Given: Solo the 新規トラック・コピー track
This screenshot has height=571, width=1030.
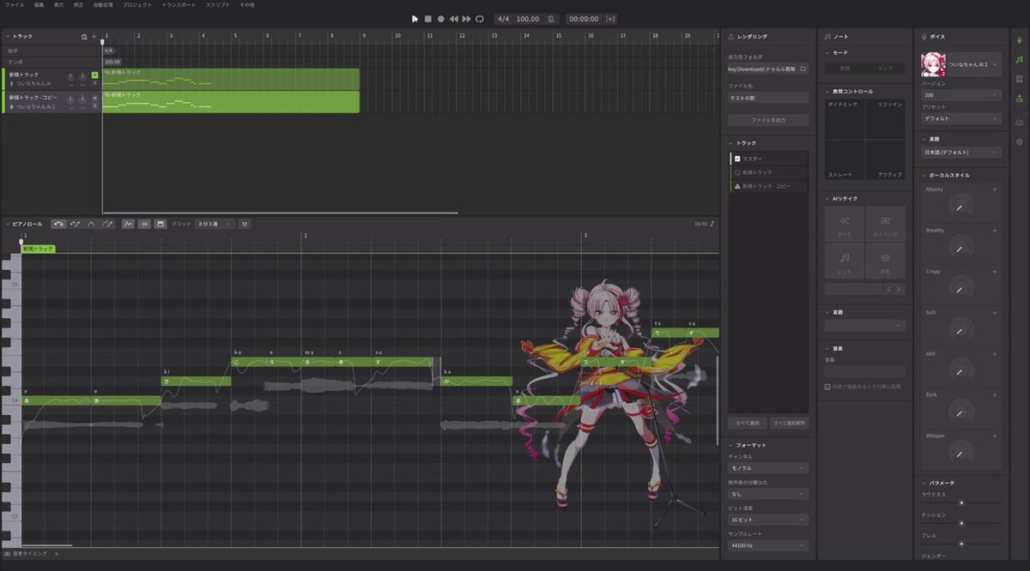Looking at the screenshot, I should pos(94,106).
